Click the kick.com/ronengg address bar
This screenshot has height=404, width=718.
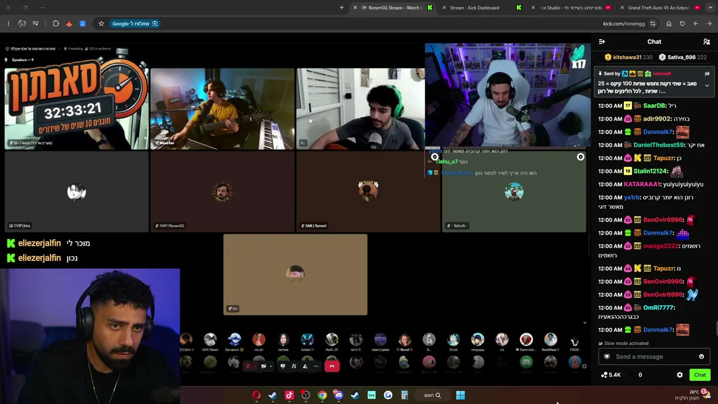click(624, 24)
